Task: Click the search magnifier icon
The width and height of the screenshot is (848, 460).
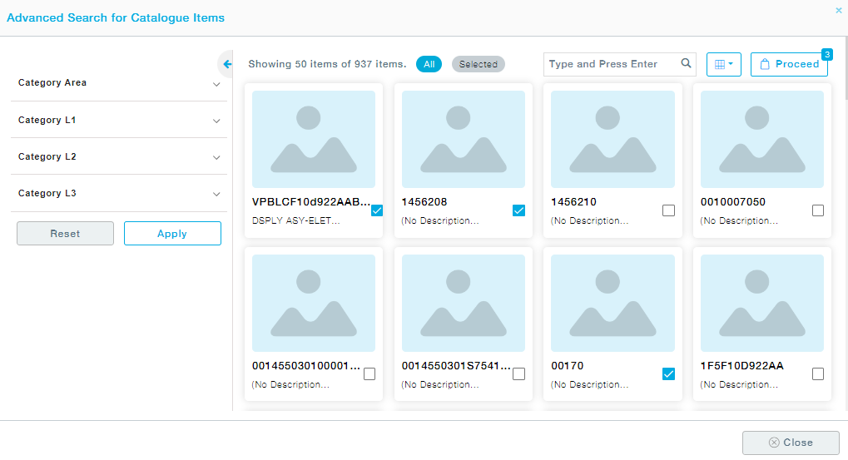Action: coord(686,64)
